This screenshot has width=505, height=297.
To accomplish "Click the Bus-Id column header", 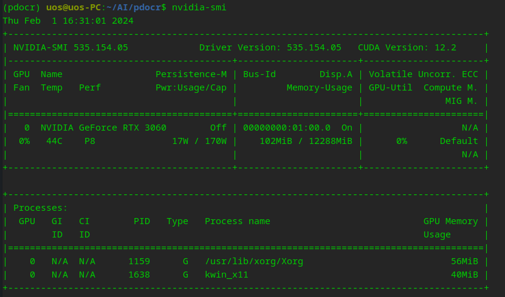I will click(259, 74).
